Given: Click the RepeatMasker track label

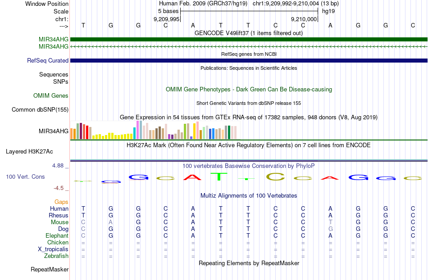Looking at the screenshot, I should [50, 270].
